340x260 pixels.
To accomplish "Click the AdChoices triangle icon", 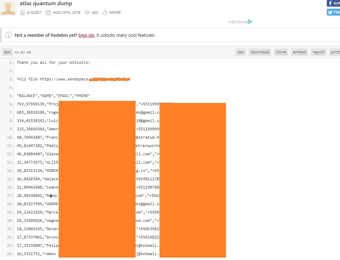I will point(250,21).
